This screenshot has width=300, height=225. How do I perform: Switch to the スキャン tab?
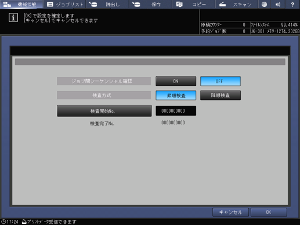[237, 4]
